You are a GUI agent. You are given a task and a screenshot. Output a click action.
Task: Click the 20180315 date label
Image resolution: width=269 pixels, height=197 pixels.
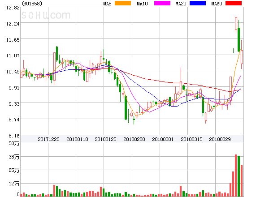click(191, 139)
